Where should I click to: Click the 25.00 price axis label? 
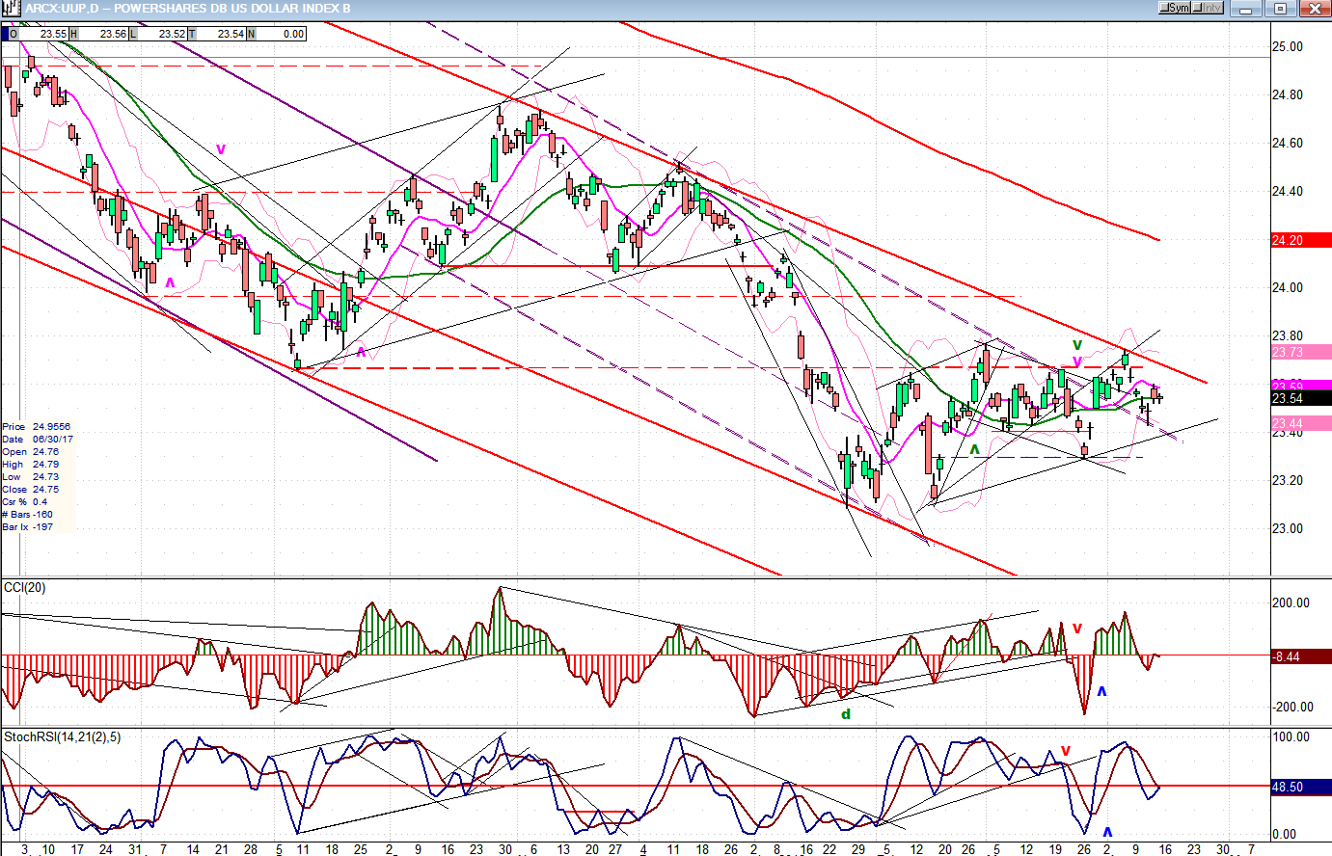[x=1288, y=46]
